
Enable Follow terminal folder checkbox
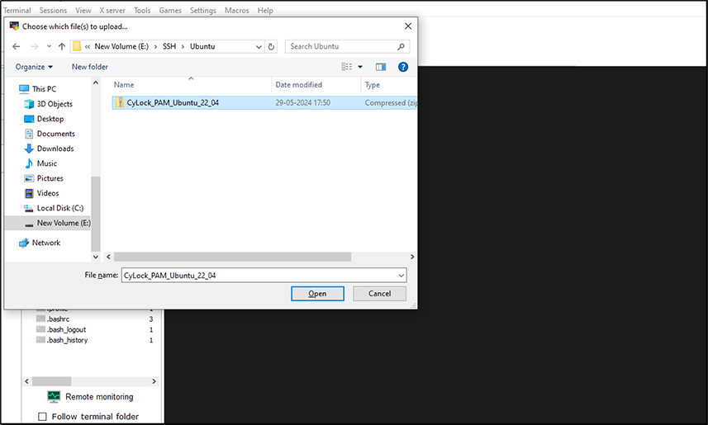(42, 417)
